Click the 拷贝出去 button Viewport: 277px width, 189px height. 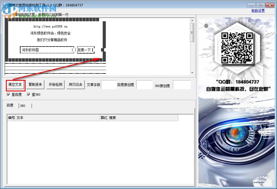[75, 85]
